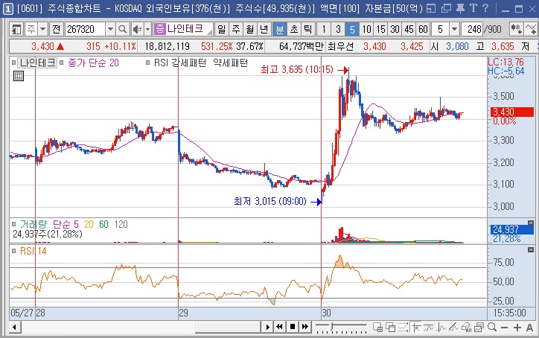Click the 1 minute interval button
The height and width of the screenshot is (338, 539).
(323, 30)
